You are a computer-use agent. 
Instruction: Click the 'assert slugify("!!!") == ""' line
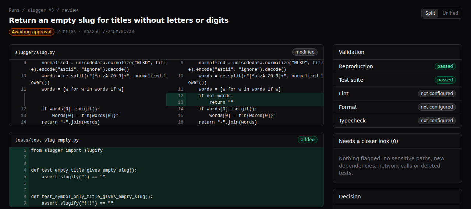(166, 203)
